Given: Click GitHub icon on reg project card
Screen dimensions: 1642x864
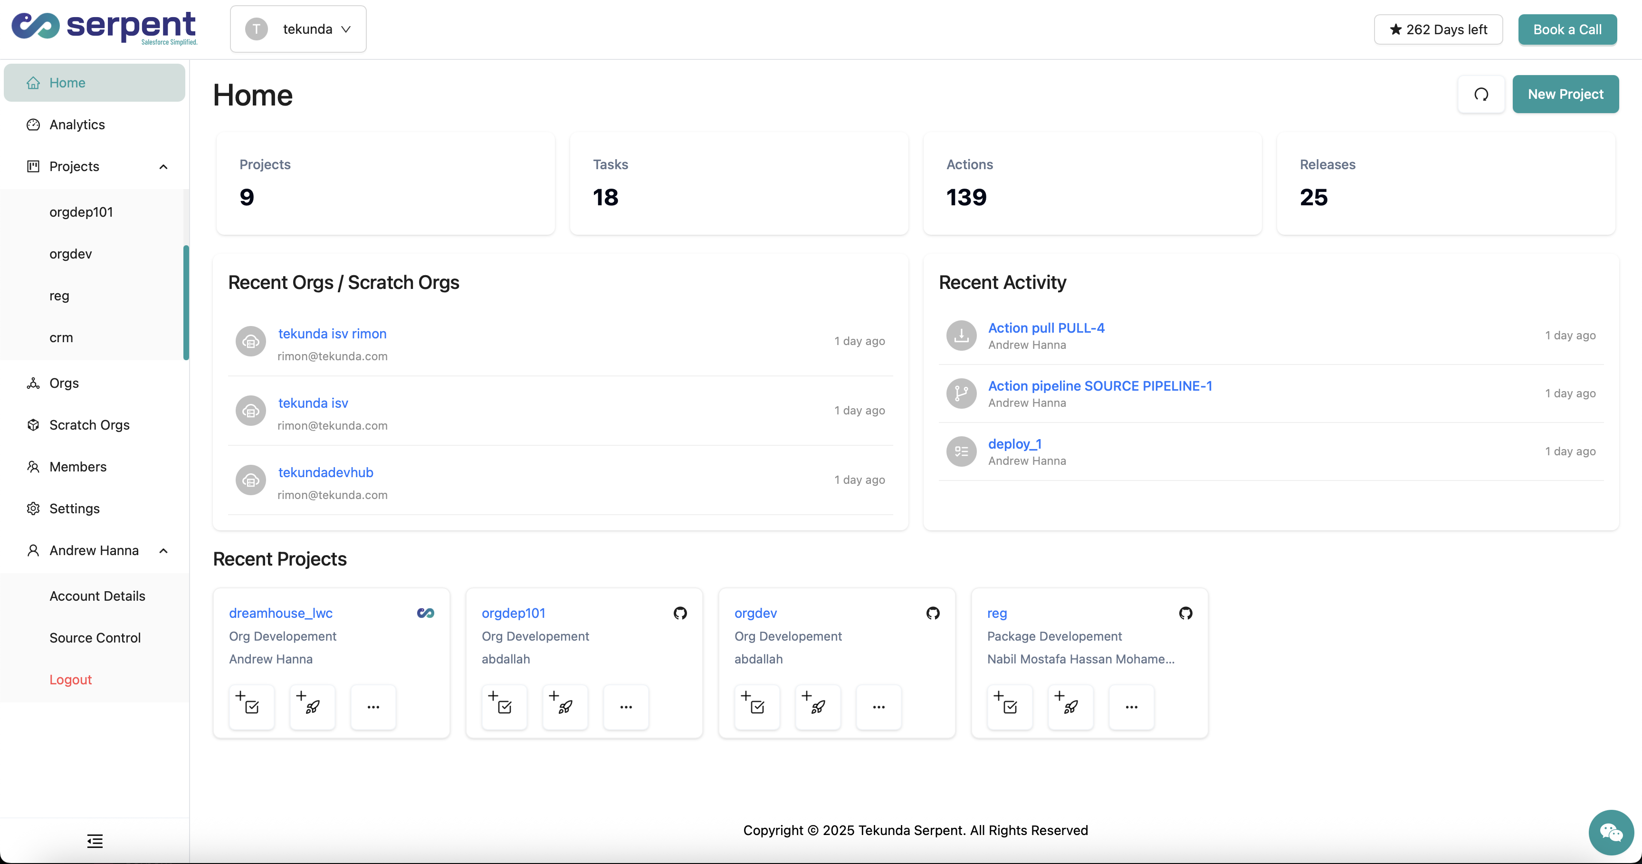Looking at the screenshot, I should pos(1185,613).
